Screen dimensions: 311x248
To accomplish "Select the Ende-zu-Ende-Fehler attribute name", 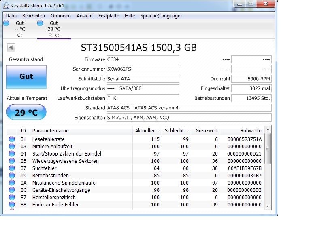I will [x=55, y=205].
